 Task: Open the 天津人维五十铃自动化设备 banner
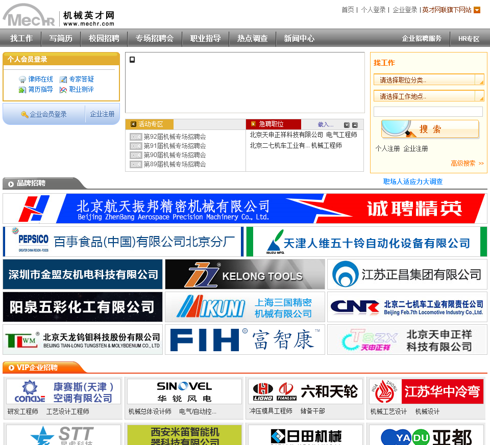366,242
